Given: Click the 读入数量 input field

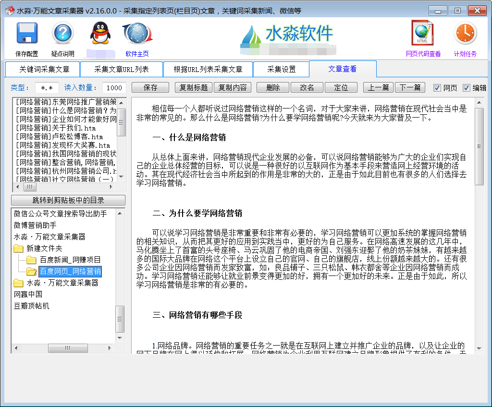Looking at the screenshot, I should click(x=114, y=88).
